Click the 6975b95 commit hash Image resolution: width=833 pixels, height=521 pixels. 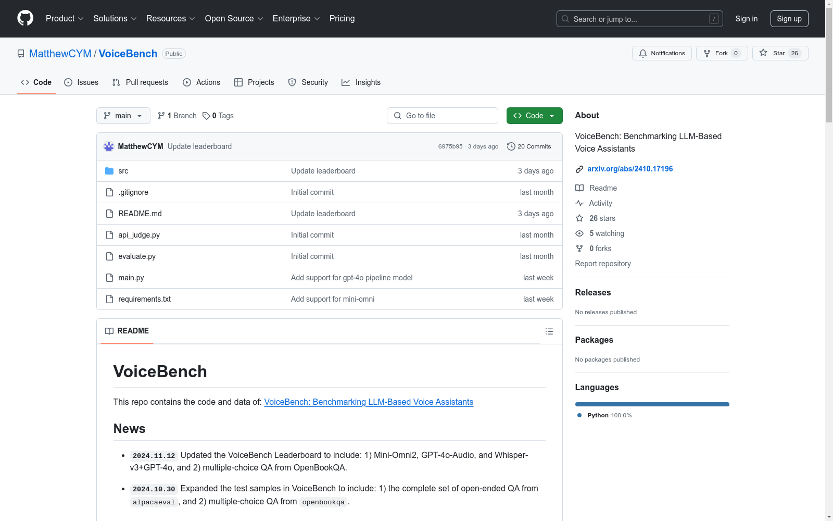point(450,146)
